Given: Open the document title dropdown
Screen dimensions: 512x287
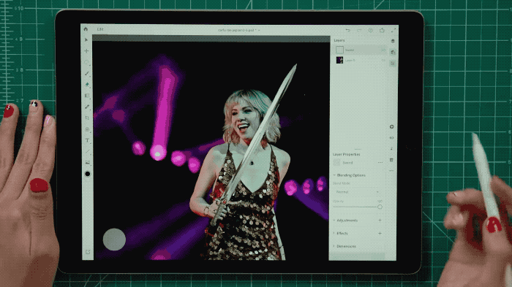Looking at the screenshot, I should (x=239, y=30).
